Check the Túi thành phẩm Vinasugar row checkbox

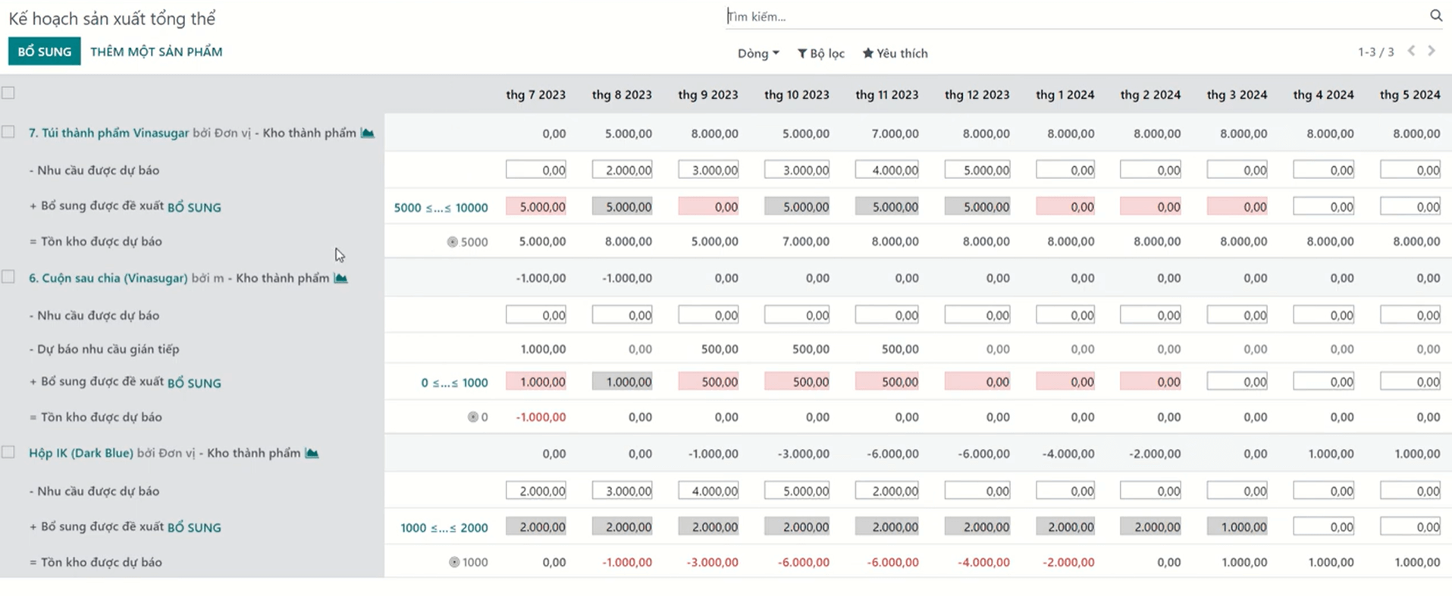[8, 132]
